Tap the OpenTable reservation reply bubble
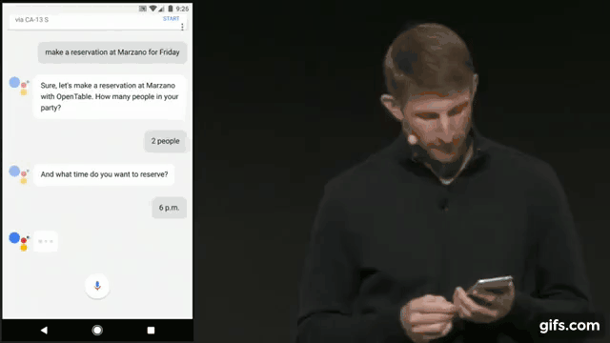 coord(110,97)
